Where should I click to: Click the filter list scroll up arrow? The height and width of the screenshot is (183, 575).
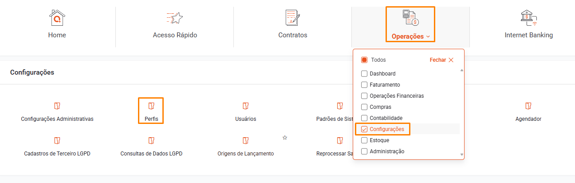[462, 71]
